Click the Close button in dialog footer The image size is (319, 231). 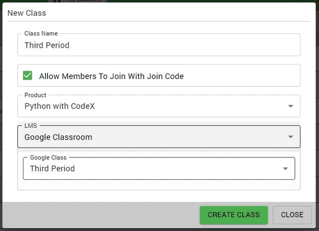292,215
